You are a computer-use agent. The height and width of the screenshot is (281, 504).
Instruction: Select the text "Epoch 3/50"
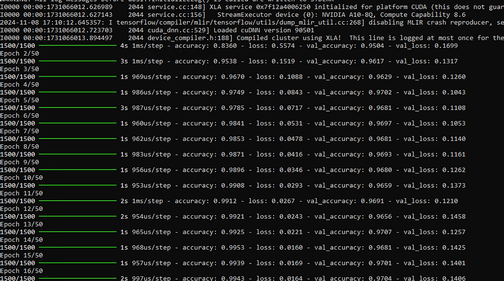(20, 69)
